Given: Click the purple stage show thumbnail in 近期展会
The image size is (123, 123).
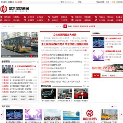Looking at the screenshot, I should 98,55.
